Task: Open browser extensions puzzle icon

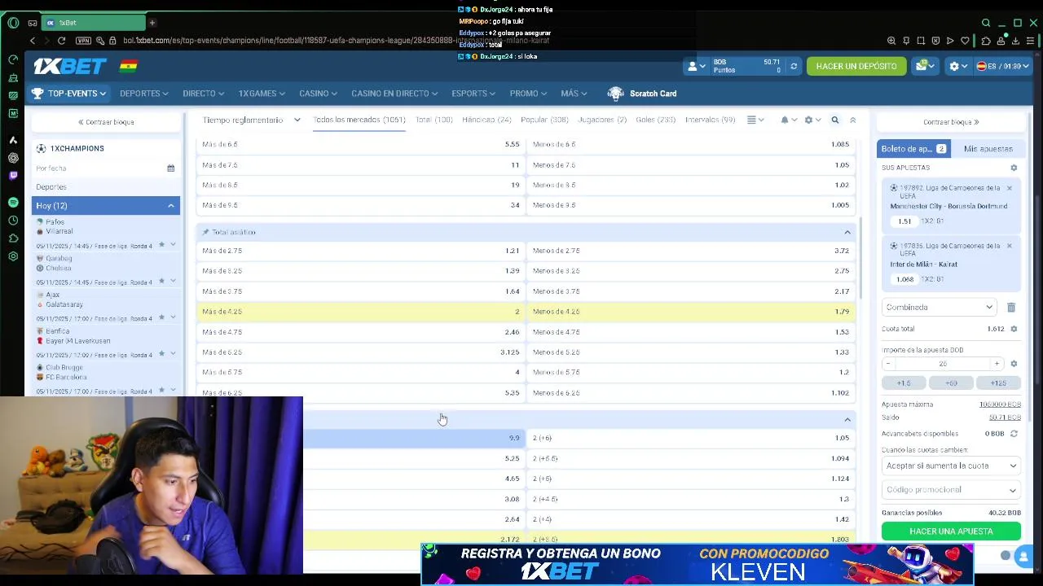Action: tap(986, 41)
